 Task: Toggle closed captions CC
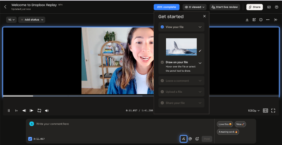pyautogui.click(x=265, y=111)
